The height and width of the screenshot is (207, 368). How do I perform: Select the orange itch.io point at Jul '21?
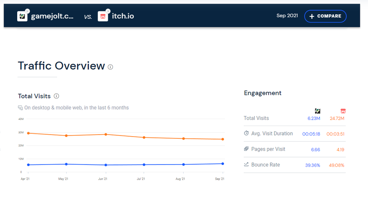click(144, 137)
